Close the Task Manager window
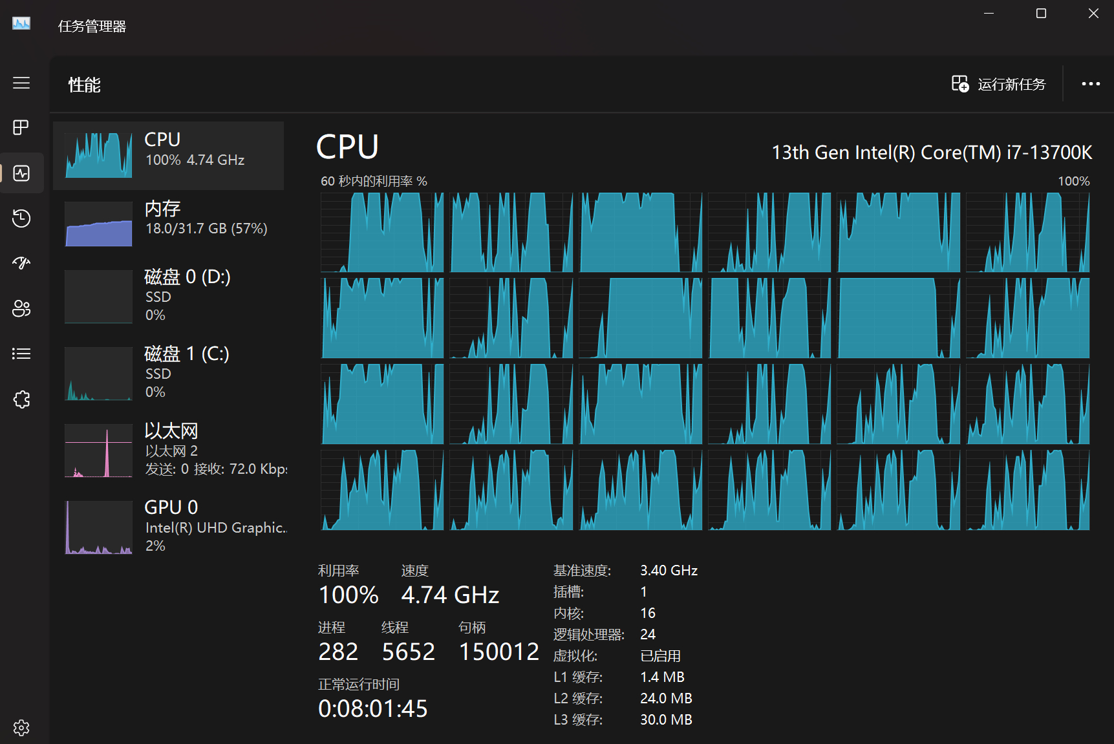The width and height of the screenshot is (1114, 744). (1093, 14)
